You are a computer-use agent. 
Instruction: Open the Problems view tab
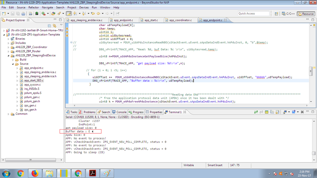coord(87,112)
